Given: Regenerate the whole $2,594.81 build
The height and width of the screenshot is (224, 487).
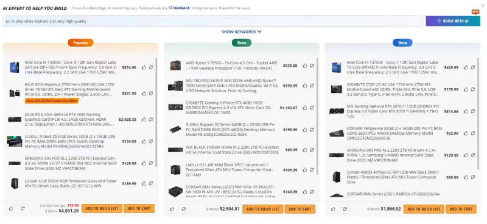Looking at the screenshot, I should pyautogui.click(x=184, y=209).
